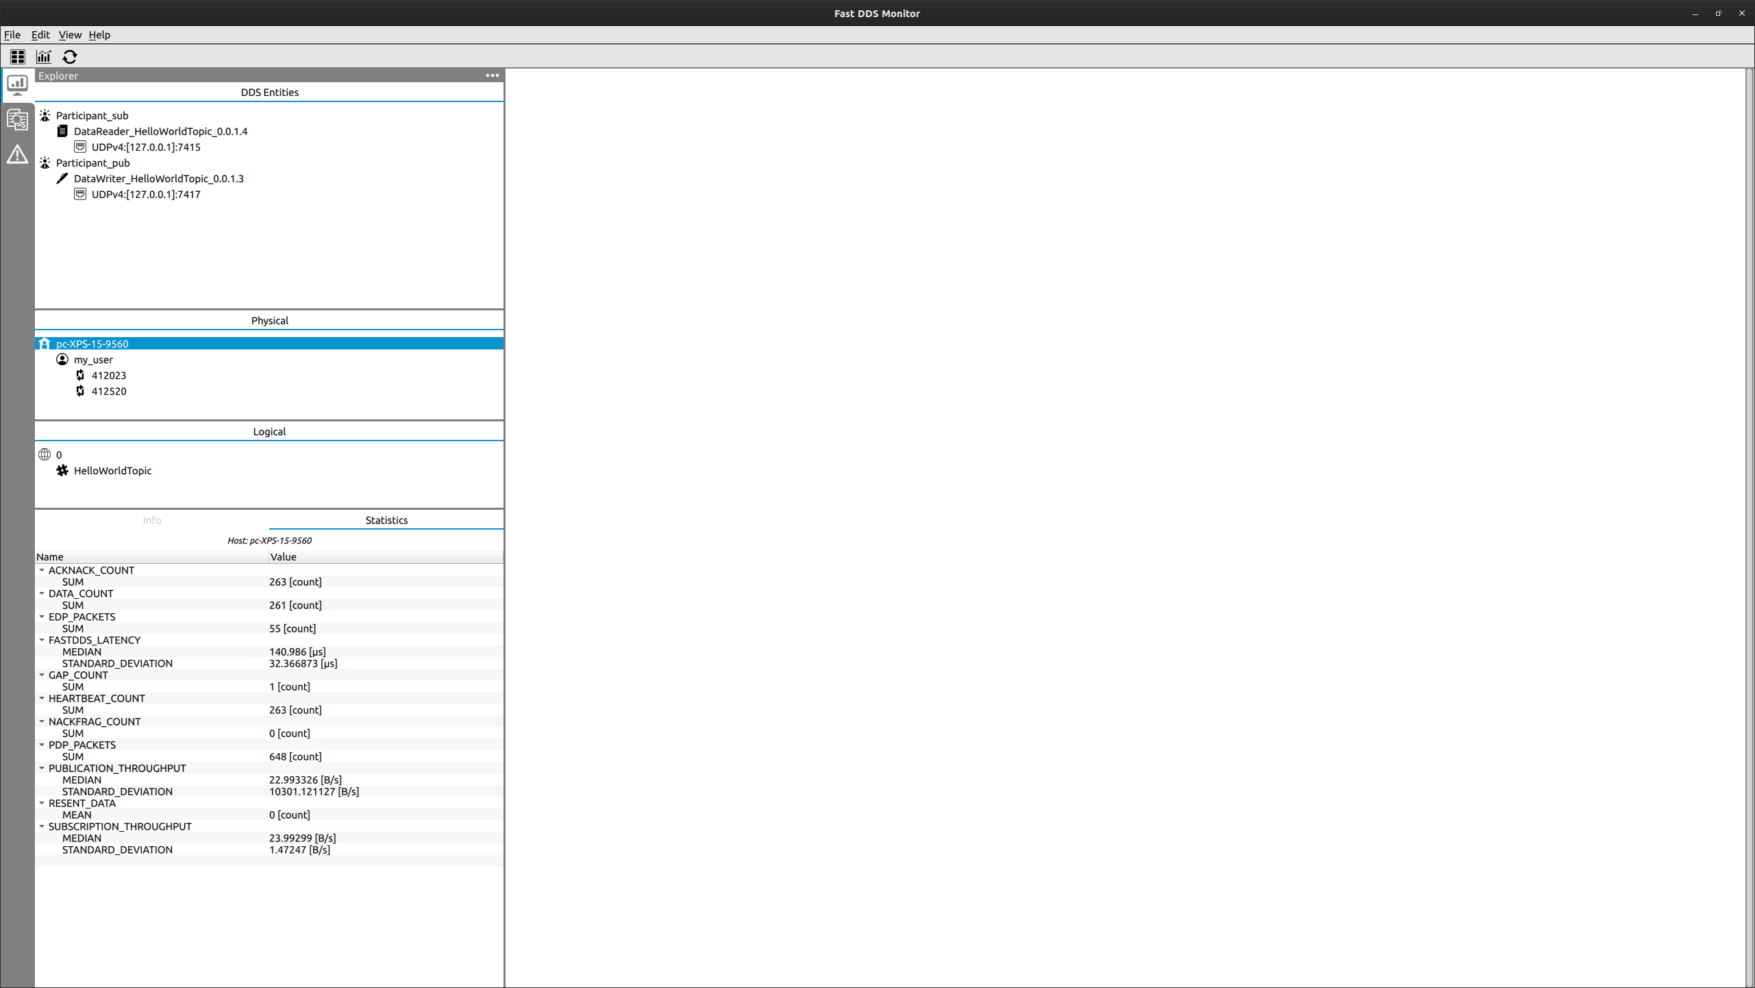
Task: Click the process icon beside 412023
Action: pyautogui.click(x=80, y=375)
